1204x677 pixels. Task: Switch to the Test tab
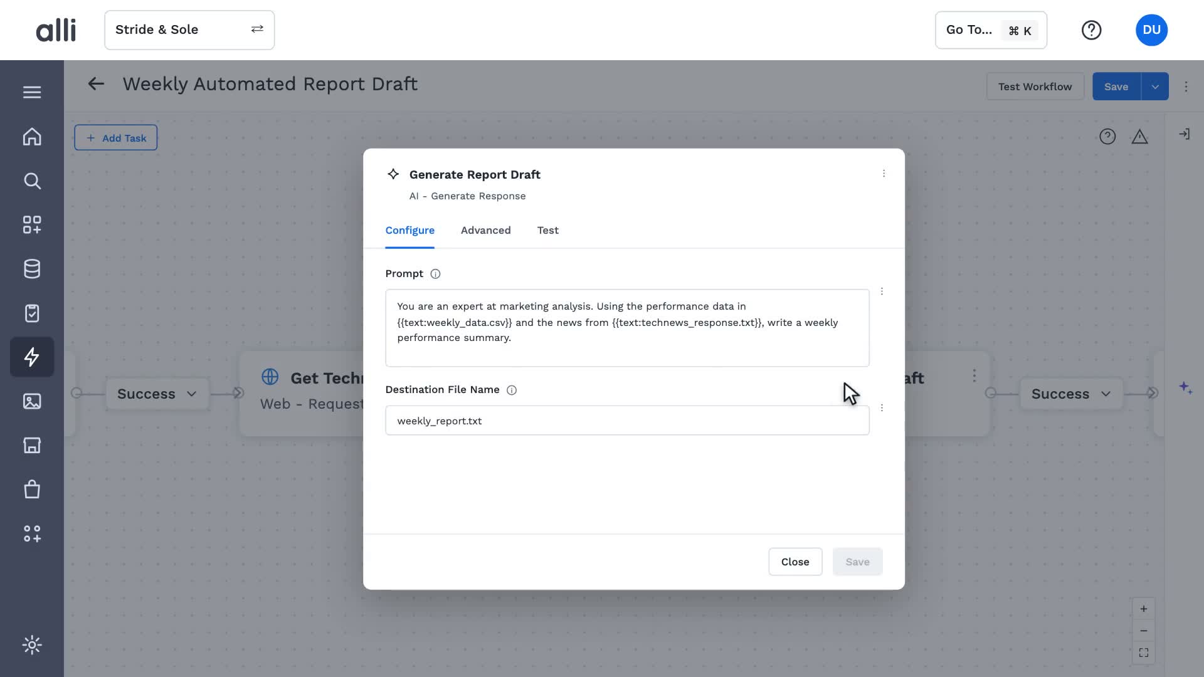[547, 230]
